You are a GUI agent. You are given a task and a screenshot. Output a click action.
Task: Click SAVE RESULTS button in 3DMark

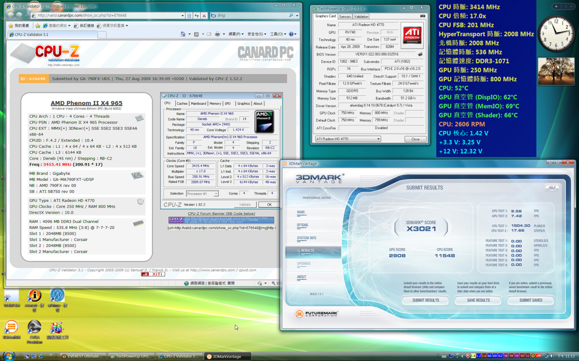pos(478,300)
